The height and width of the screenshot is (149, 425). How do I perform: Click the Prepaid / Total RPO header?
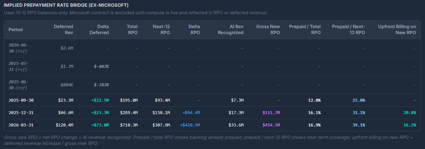(x=305, y=30)
